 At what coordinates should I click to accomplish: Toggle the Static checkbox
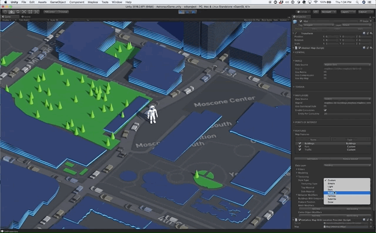pos(361,21)
